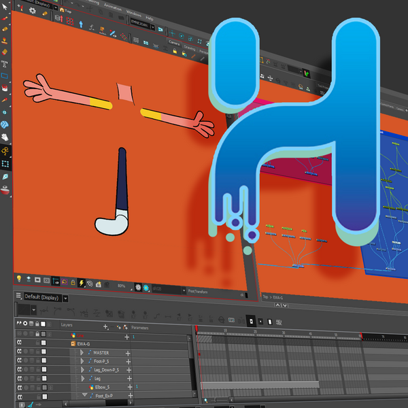Expand the Leg_Down-P_S layer group
The height and width of the screenshot is (408, 408).
[x=82, y=369]
